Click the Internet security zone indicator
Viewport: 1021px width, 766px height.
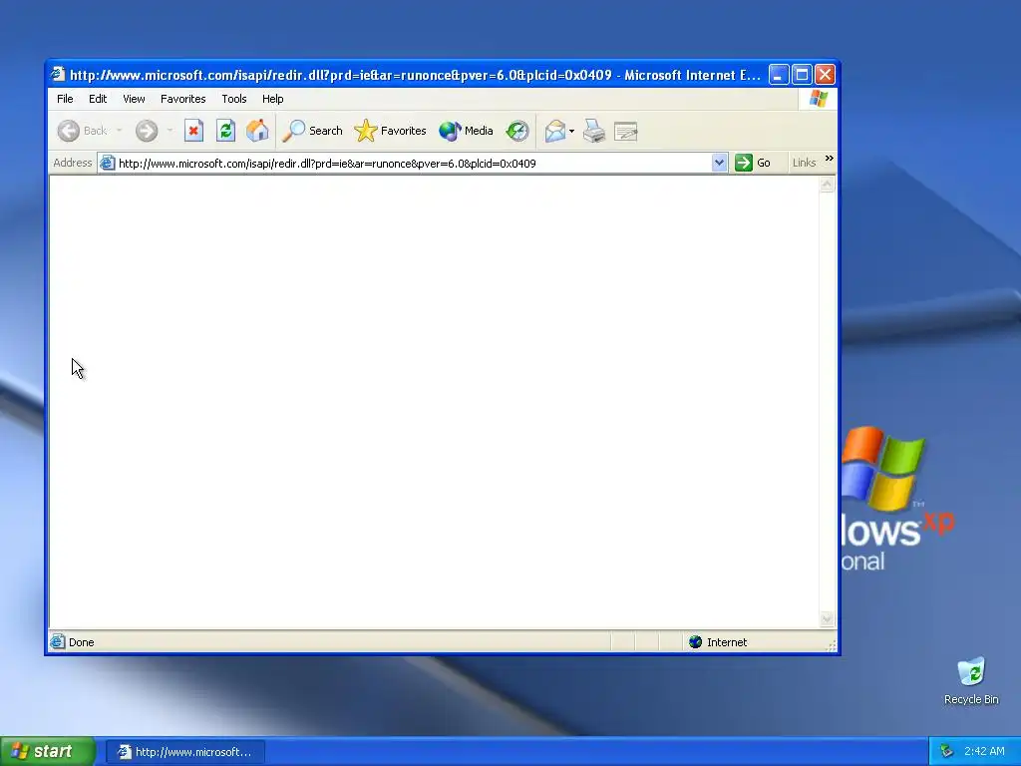click(718, 642)
